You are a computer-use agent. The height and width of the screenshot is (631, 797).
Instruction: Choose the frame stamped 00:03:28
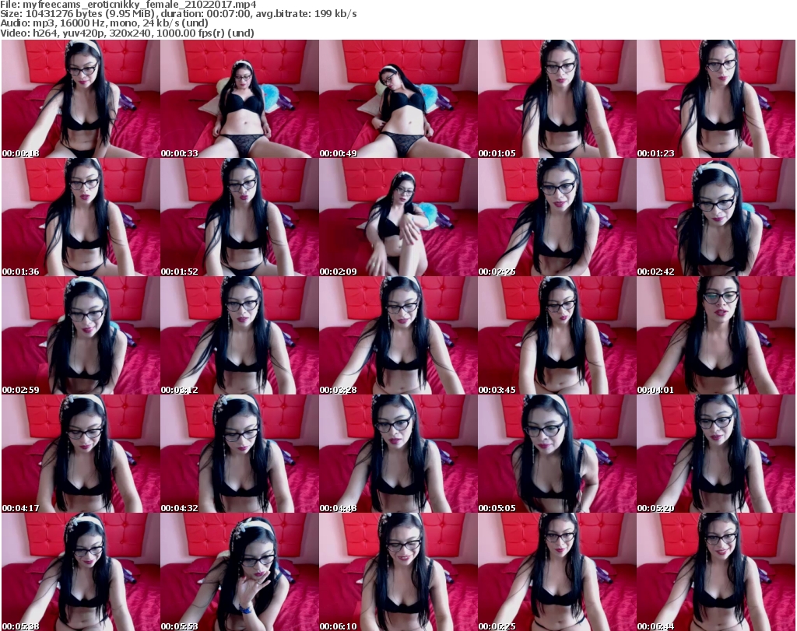(x=398, y=335)
